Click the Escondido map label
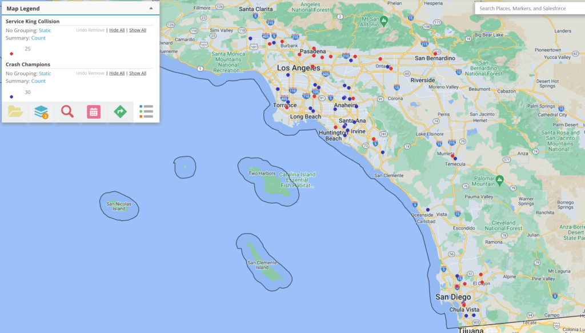The height and width of the screenshot is (333, 585). click(x=464, y=228)
